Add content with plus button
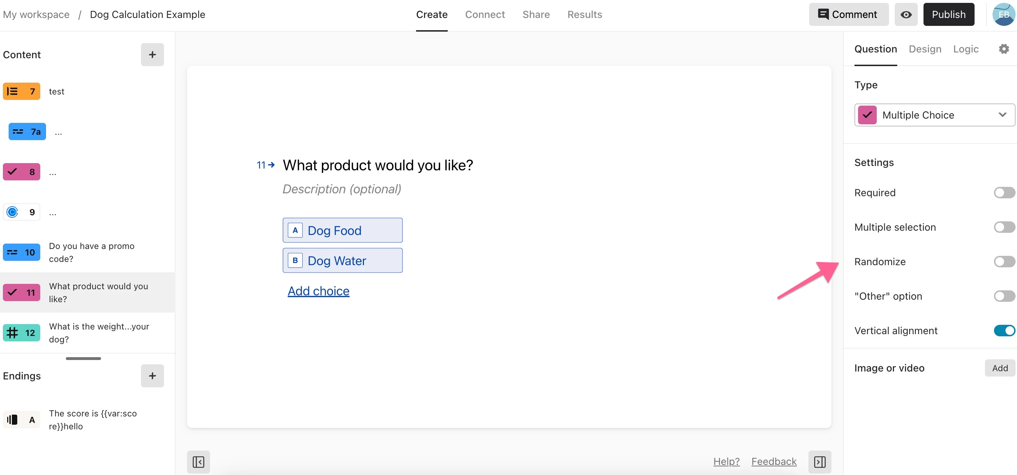This screenshot has width=1017, height=475. [x=152, y=55]
